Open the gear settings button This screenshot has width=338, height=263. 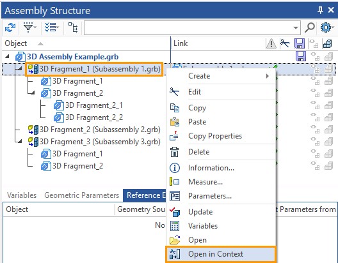pyautogui.click(x=326, y=27)
